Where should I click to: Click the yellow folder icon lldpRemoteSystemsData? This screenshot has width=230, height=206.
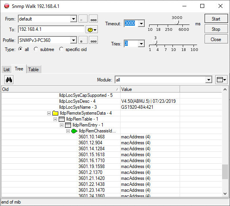55,113
